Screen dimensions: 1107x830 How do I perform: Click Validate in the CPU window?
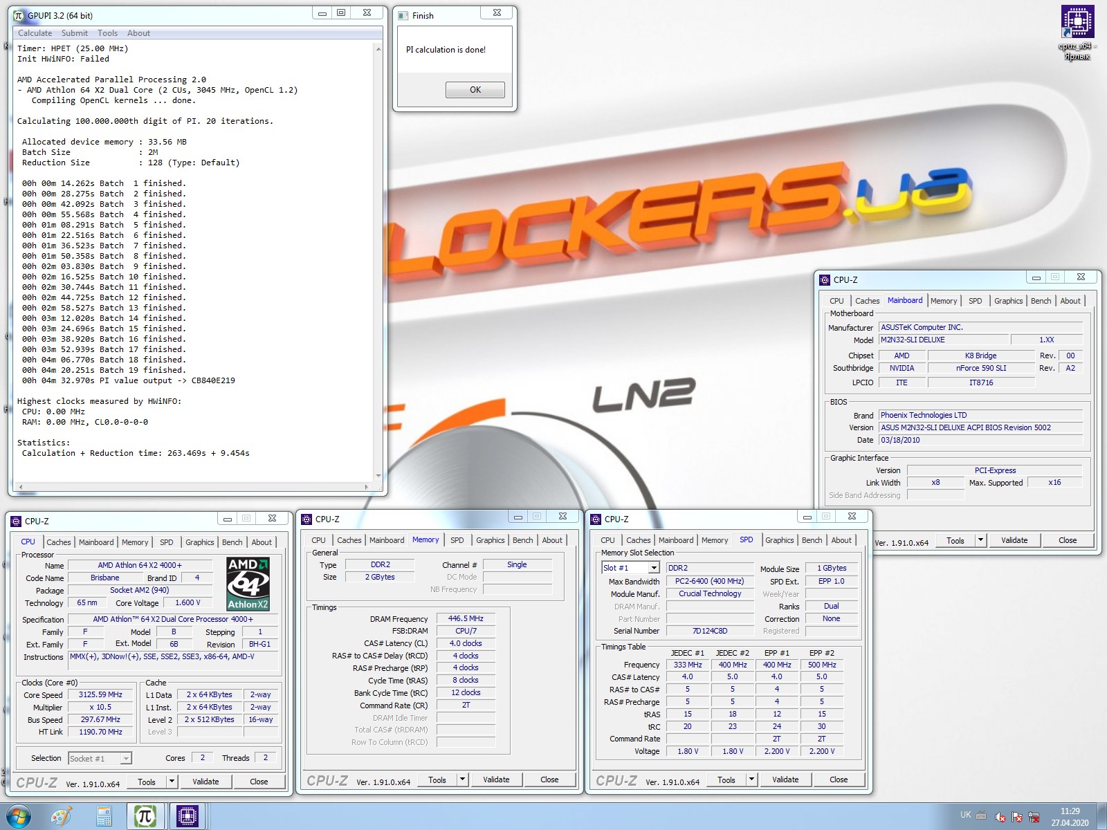tap(205, 782)
